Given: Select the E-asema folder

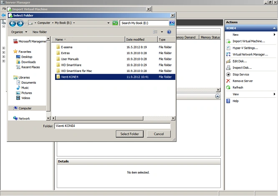Looking at the screenshot, I should (115, 47).
